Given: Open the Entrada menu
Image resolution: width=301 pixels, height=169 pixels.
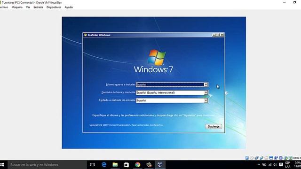Looking at the screenshot, I should (x=38, y=7).
